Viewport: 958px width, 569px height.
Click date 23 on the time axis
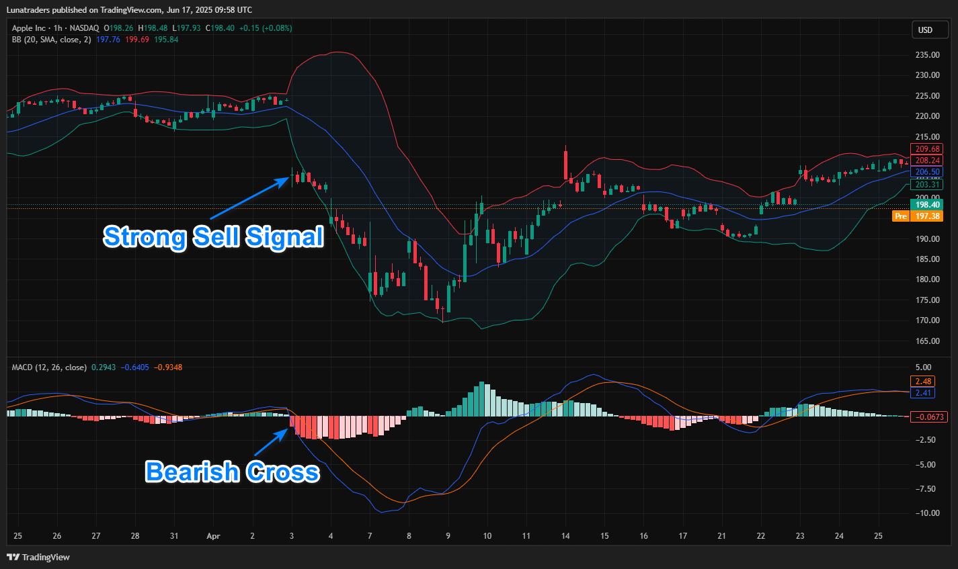coord(800,536)
